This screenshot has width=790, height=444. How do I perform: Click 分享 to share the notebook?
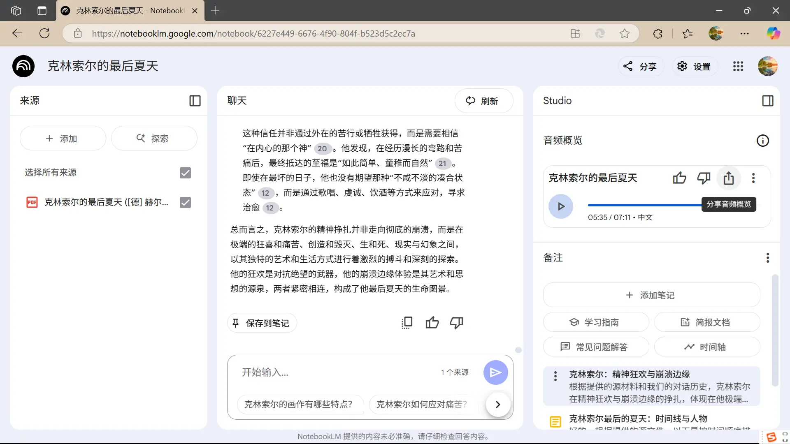pos(641,66)
